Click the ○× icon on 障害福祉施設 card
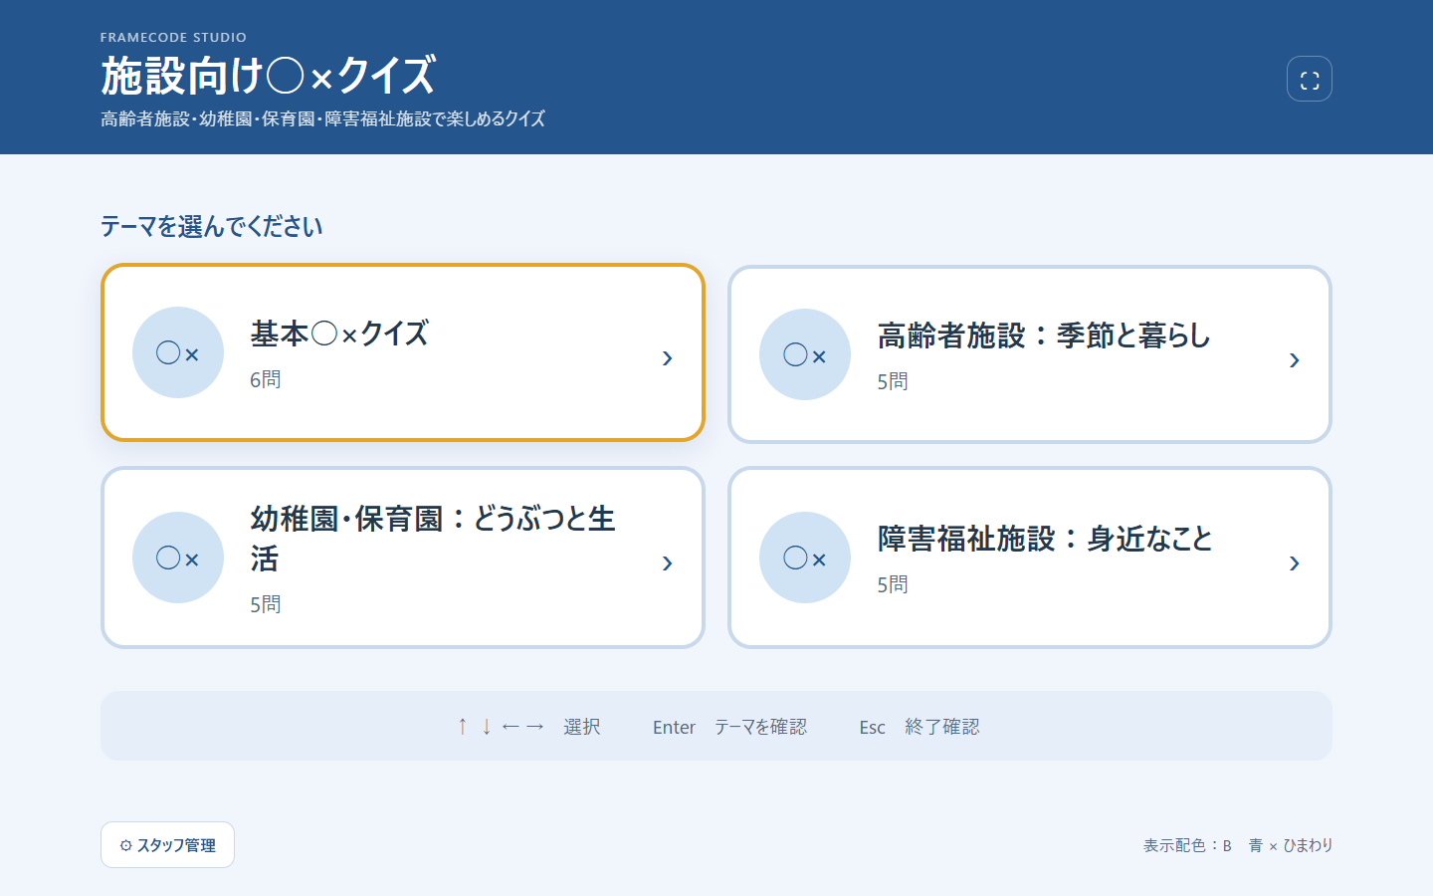 click(805, 558)
